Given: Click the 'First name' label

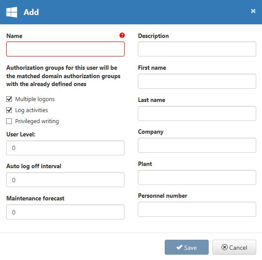Looking at the screenshot, I should [x=152, y=68].
